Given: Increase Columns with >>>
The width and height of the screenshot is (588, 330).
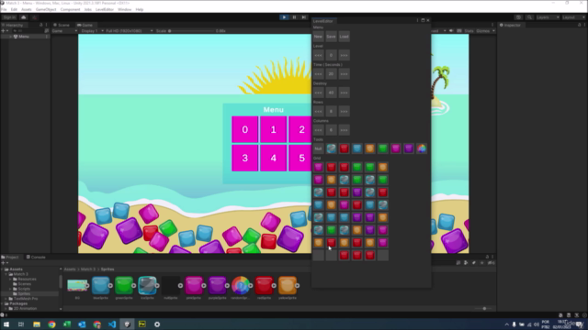Looking at the screenshot, I should 344,130.
